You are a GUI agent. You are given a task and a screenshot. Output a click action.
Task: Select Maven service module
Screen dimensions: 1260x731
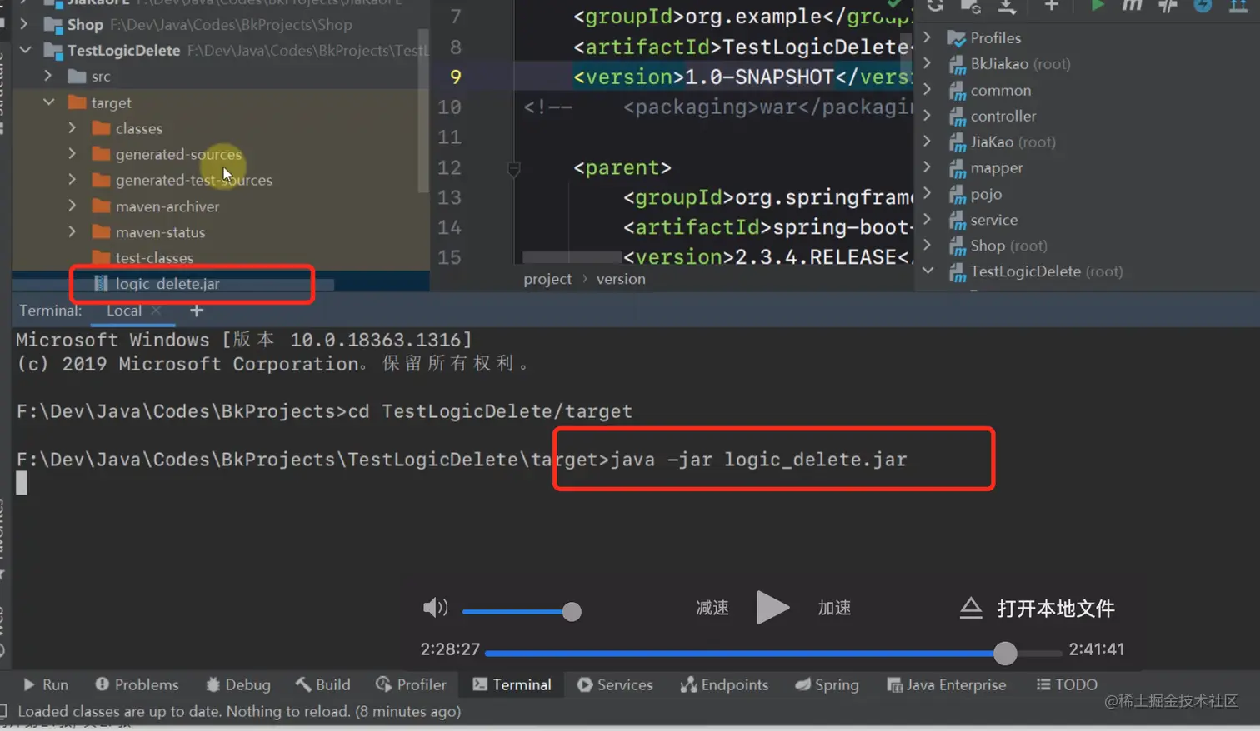tap(993, 220)
